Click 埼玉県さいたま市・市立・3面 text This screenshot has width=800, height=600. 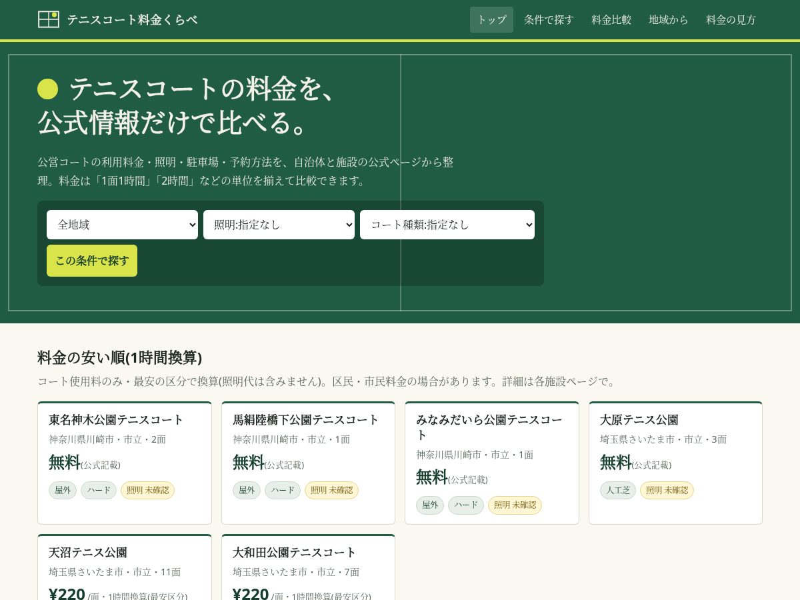pos(663,439)
